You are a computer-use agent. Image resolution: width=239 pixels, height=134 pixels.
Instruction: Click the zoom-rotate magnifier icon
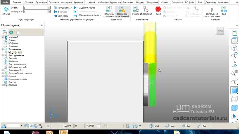tap(234, 55)
